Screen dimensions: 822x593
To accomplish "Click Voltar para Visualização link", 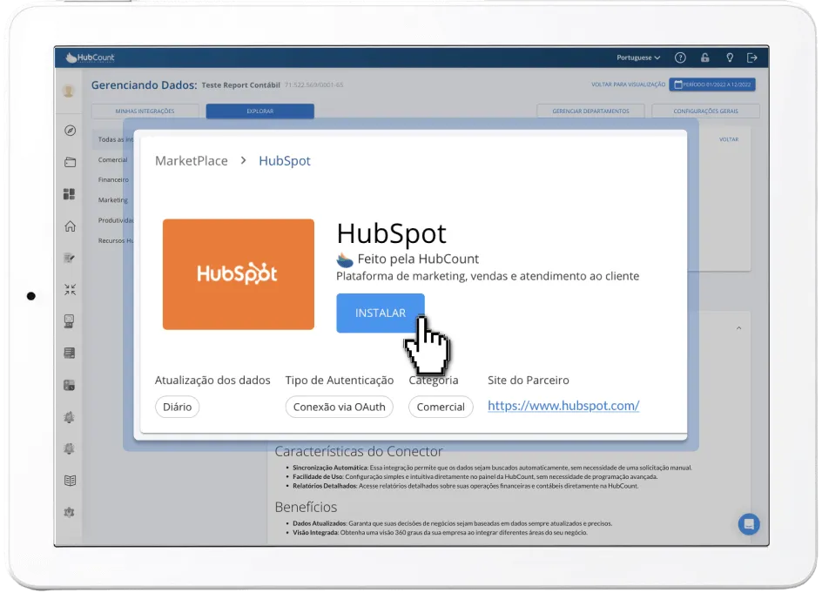I will click(x=628, y=84).
